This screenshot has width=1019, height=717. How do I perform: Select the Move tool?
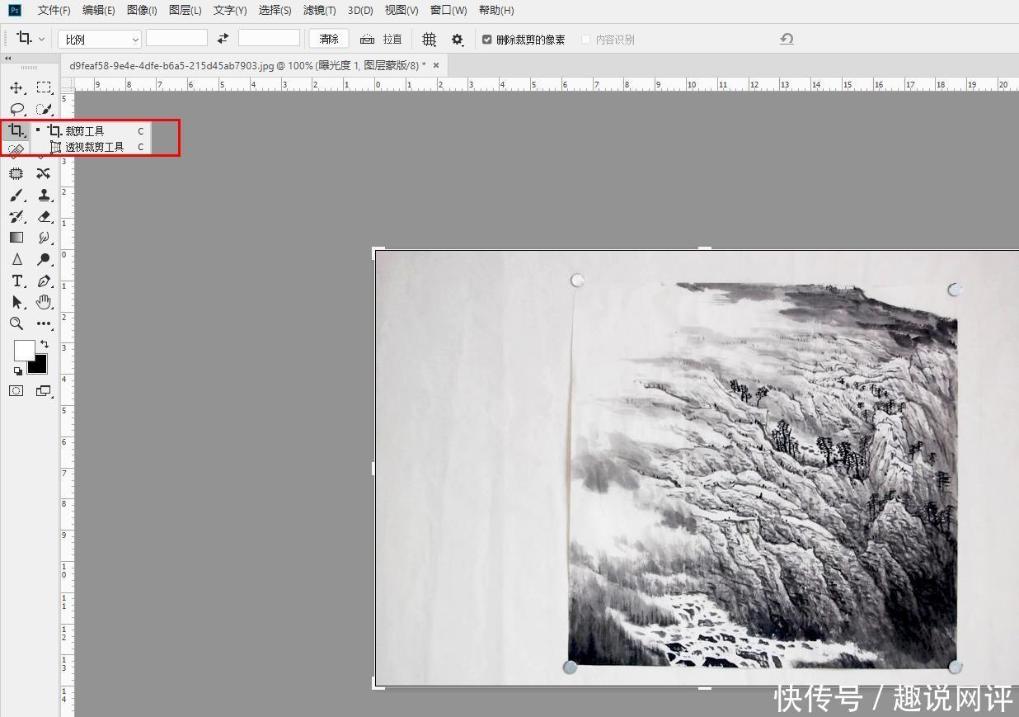point(16,87)
